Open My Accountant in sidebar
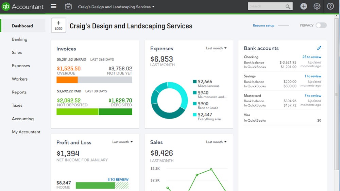 (26, 132)
